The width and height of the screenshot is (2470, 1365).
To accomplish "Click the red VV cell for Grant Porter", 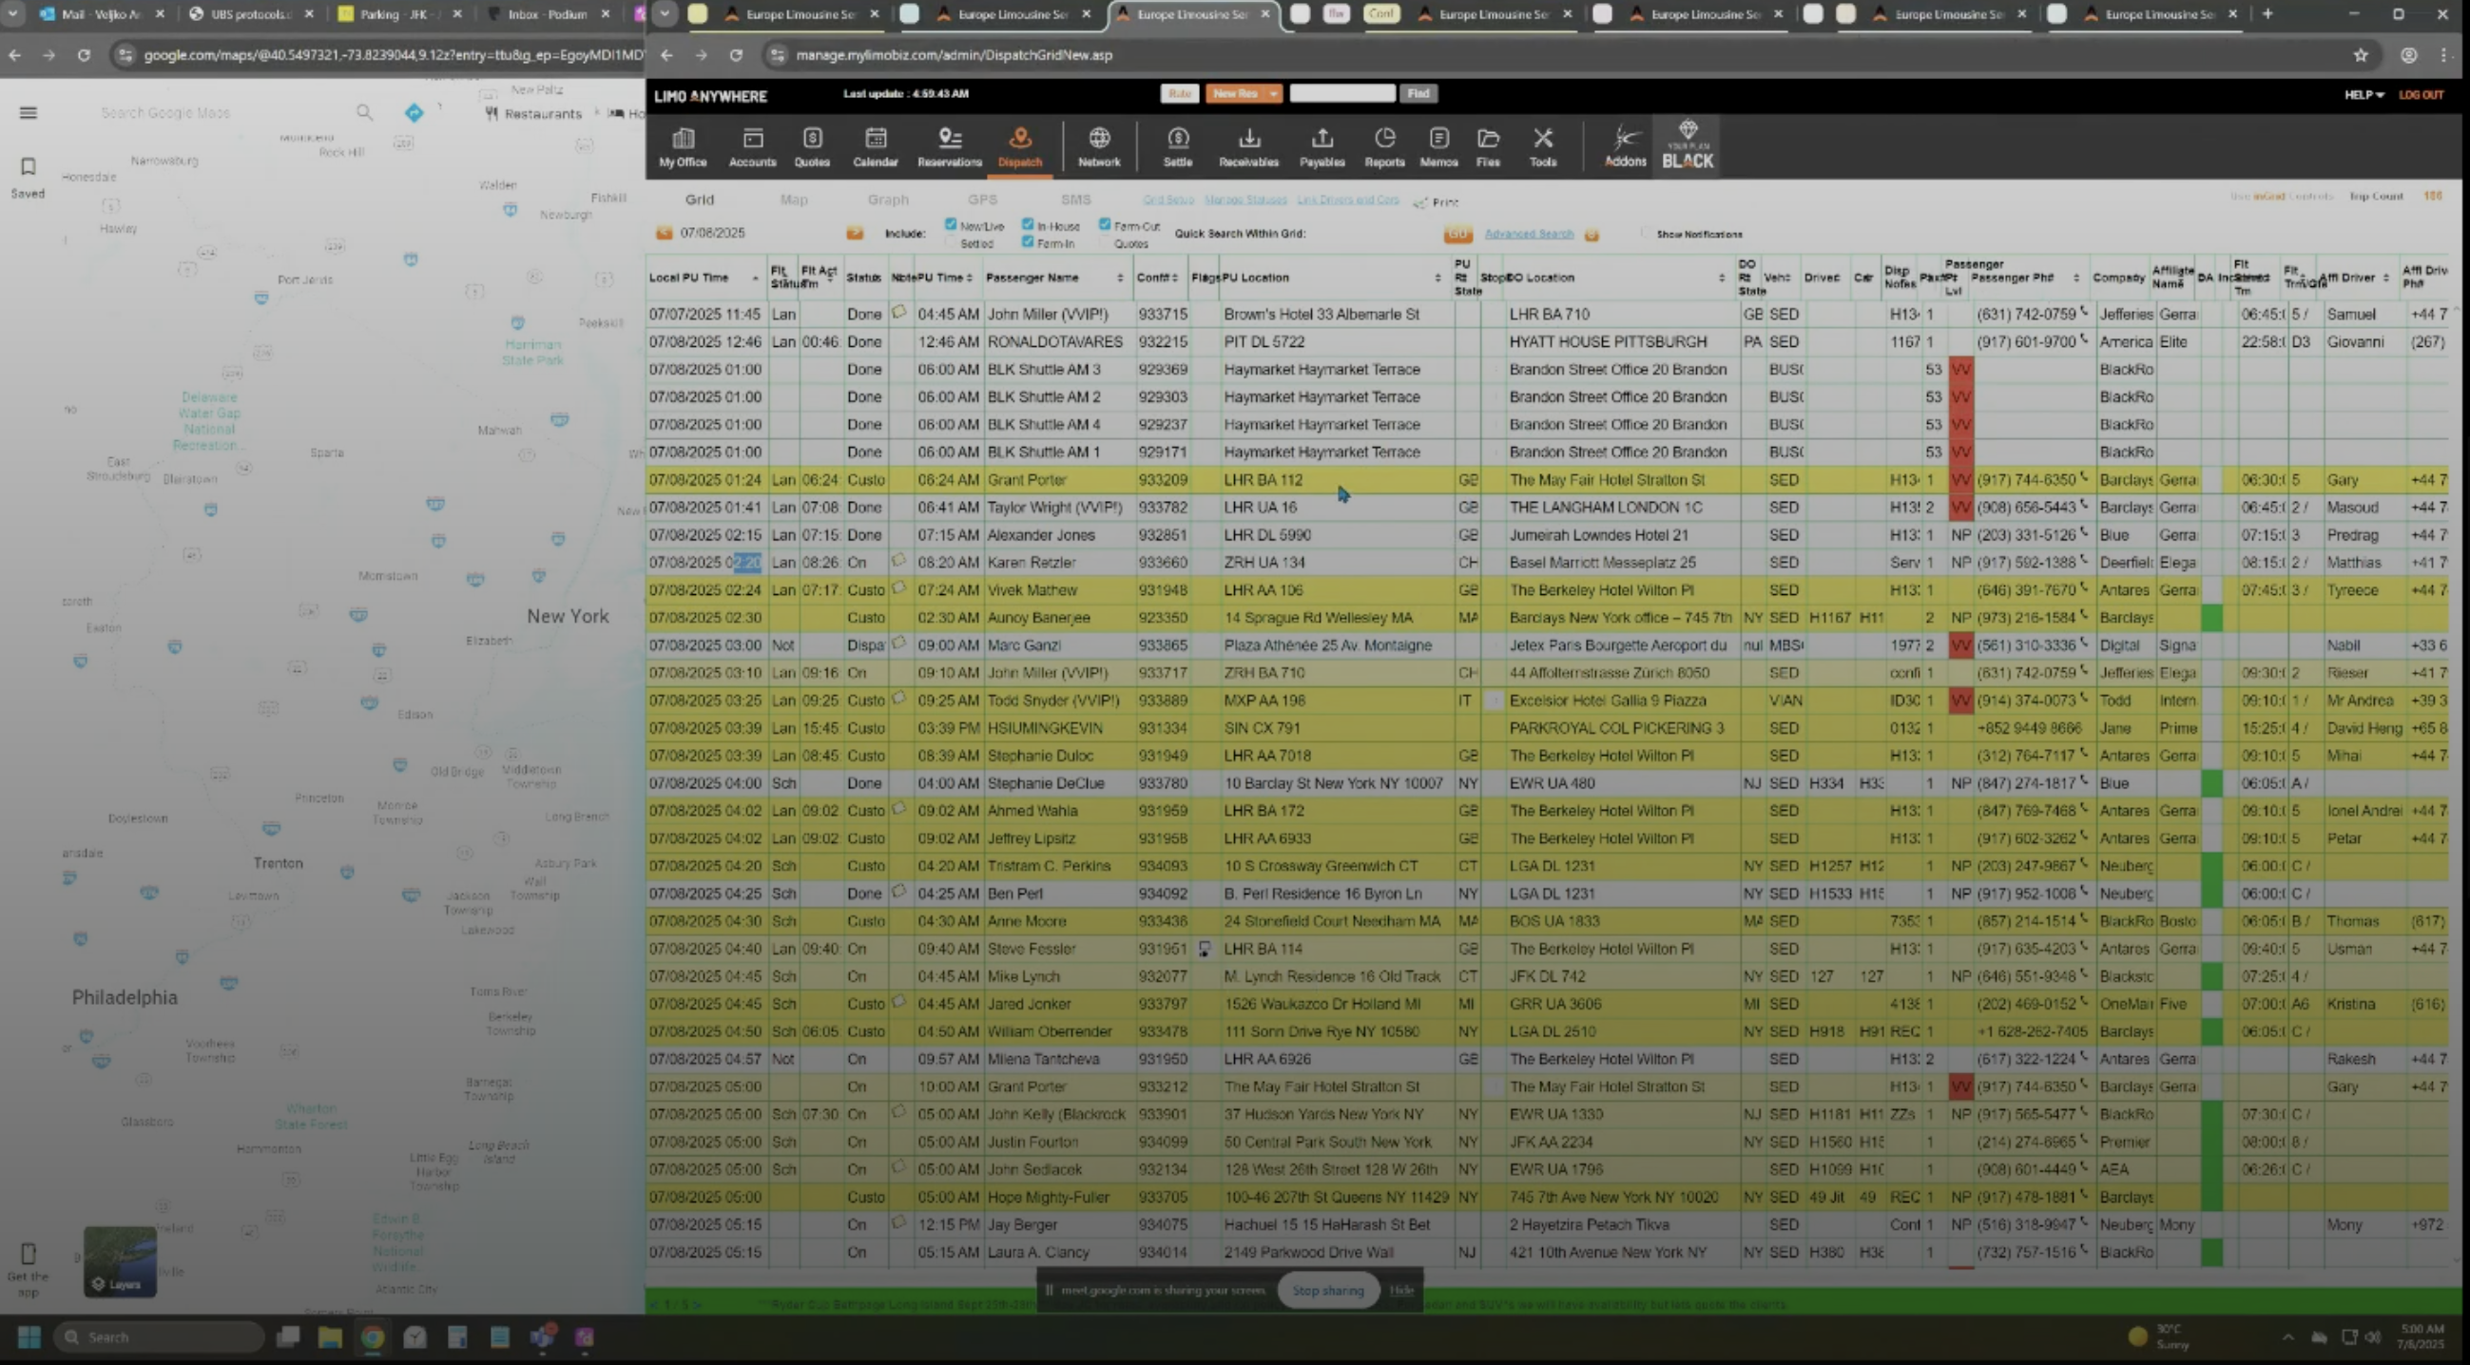I will coord(1959,479).
